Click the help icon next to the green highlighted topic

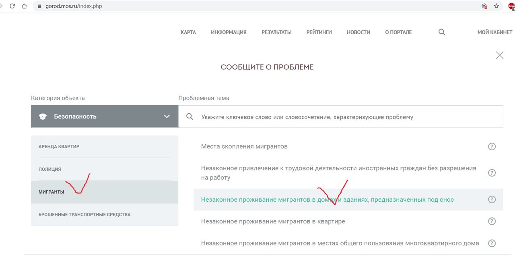tap(492, 199)
